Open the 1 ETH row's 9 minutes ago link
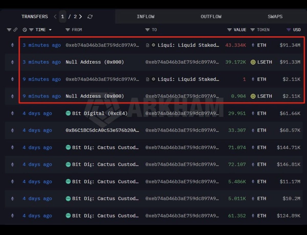This screenshot has width=307, height=235. 42,79
